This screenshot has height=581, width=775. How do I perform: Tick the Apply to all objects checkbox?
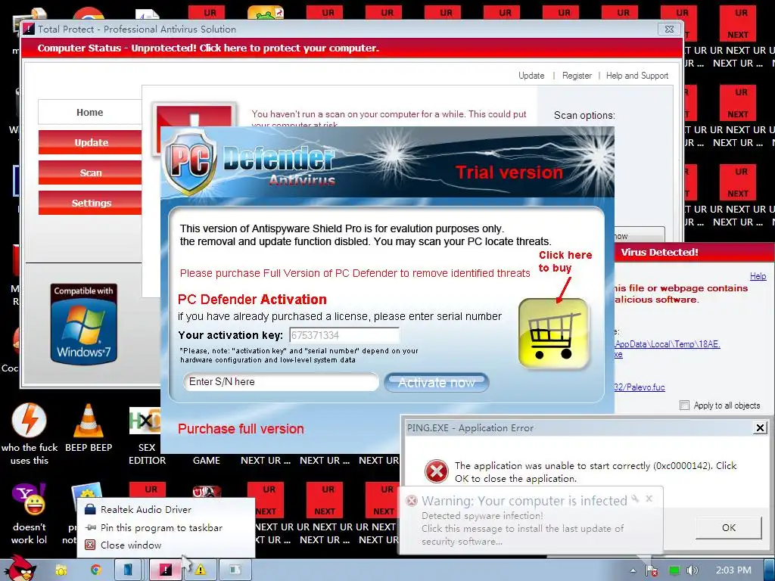pos(684,405)
